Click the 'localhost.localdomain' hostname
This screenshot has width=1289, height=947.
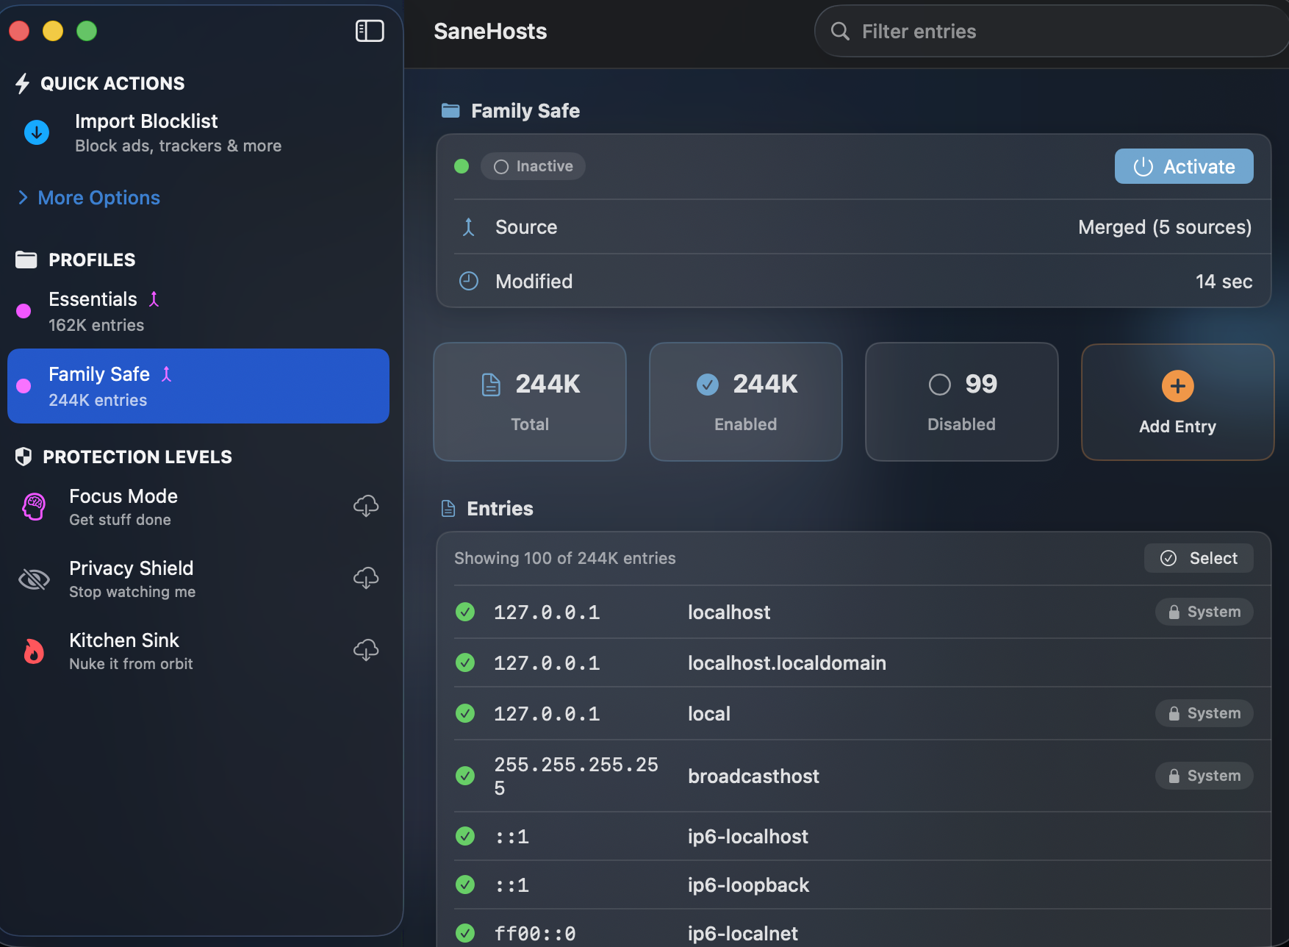click(786, 662)
